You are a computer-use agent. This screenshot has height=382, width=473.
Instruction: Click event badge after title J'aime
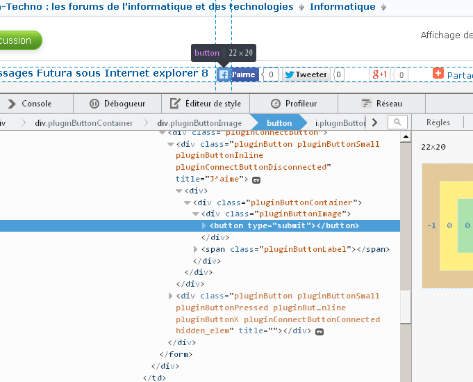[x=256, y=180]
